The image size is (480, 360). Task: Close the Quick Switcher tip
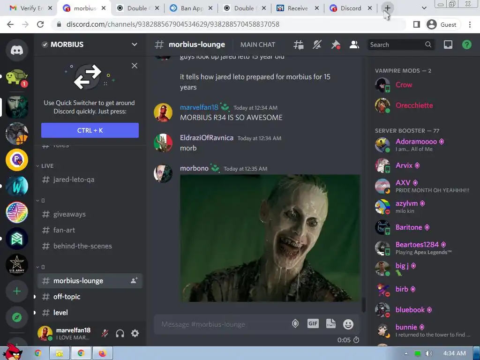coord(135,66)
